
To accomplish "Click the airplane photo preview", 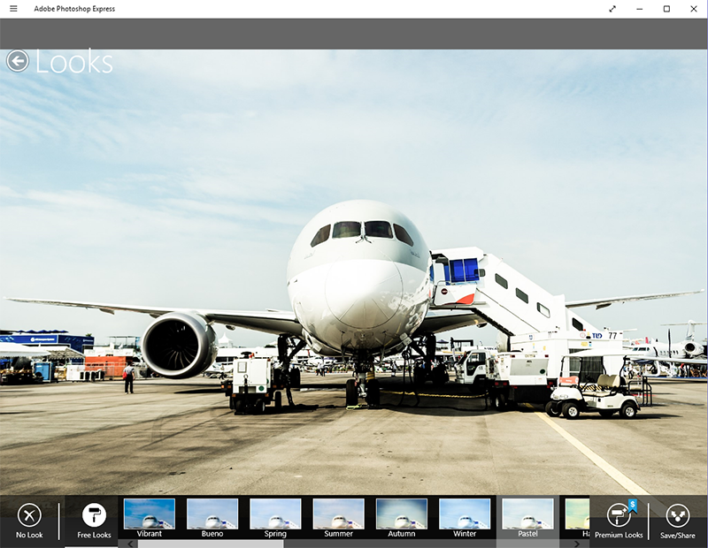I will [354, 265].
